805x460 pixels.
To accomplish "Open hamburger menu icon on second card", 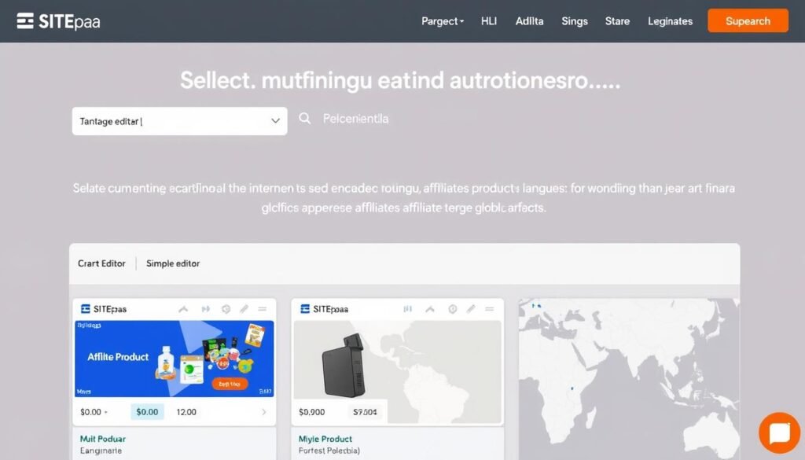I will click(x=489, y=309).
